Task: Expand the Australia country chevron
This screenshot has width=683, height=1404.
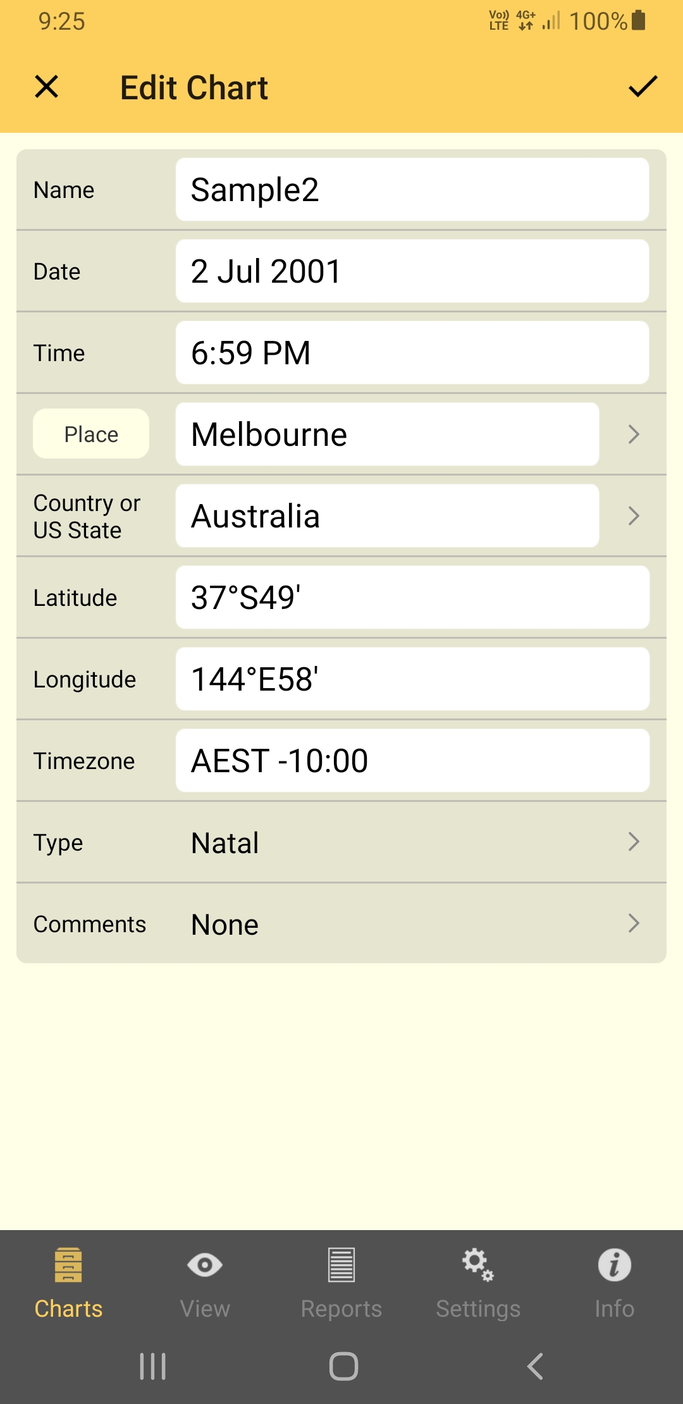Action: 634,516
